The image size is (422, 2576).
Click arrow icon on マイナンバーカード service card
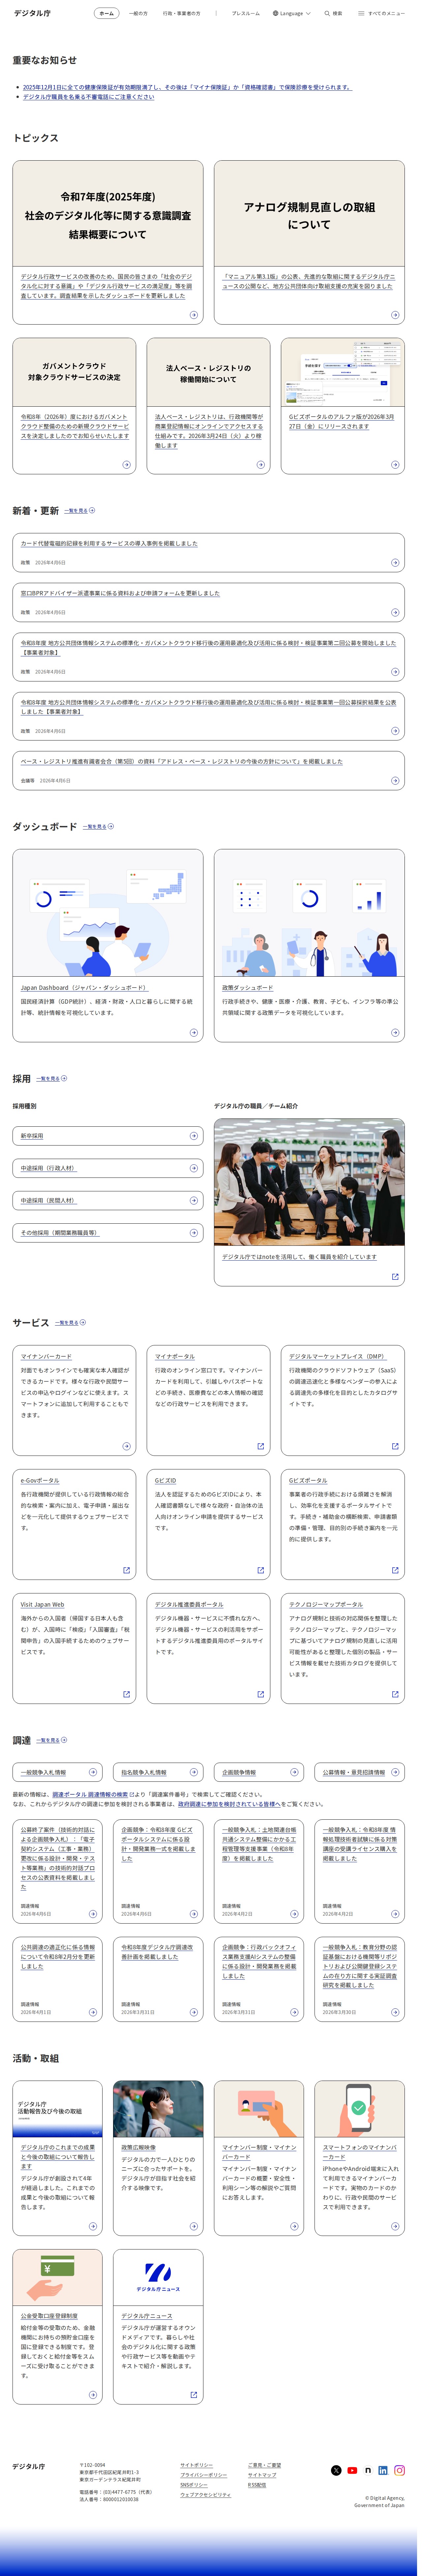(126, 1446)
